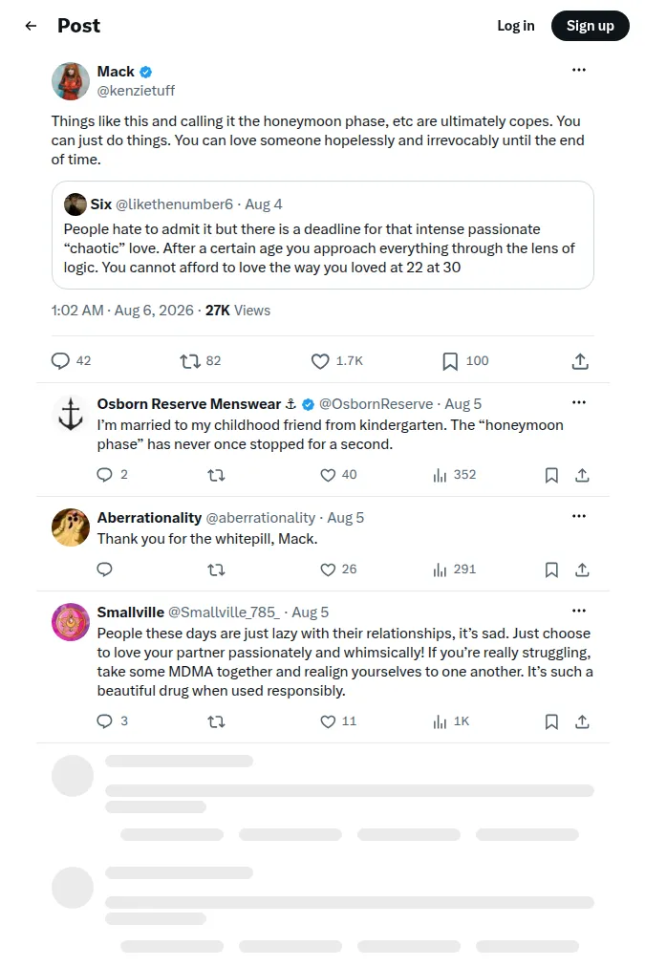Click the Sign up button
The width and height of the screenshot is (645, 967).
click(x=591, y=26)
